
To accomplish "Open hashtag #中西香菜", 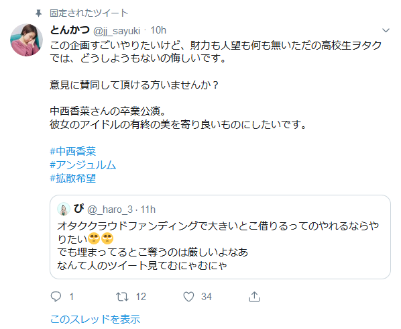I will pos(72,151).
